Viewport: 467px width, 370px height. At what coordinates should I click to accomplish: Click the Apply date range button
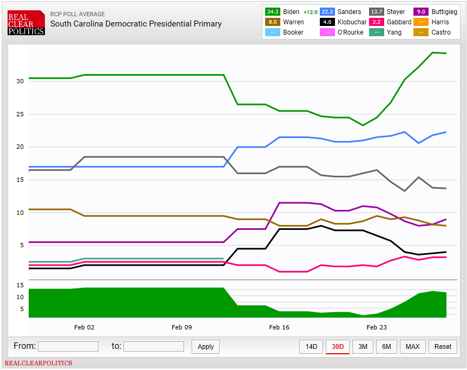(206, 347)
